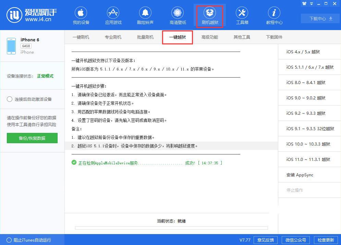Open the 下载中心 download center dropdown
The image size is (341, 245).
(x=319, y=19)
